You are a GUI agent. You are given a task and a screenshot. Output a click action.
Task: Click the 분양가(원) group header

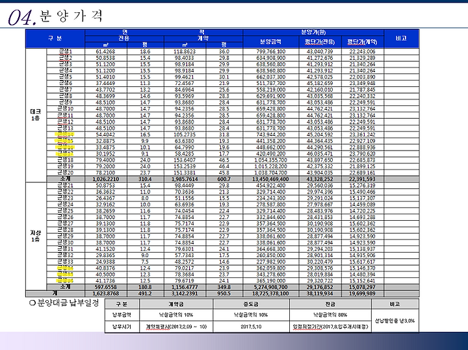[x=313, y=32]
